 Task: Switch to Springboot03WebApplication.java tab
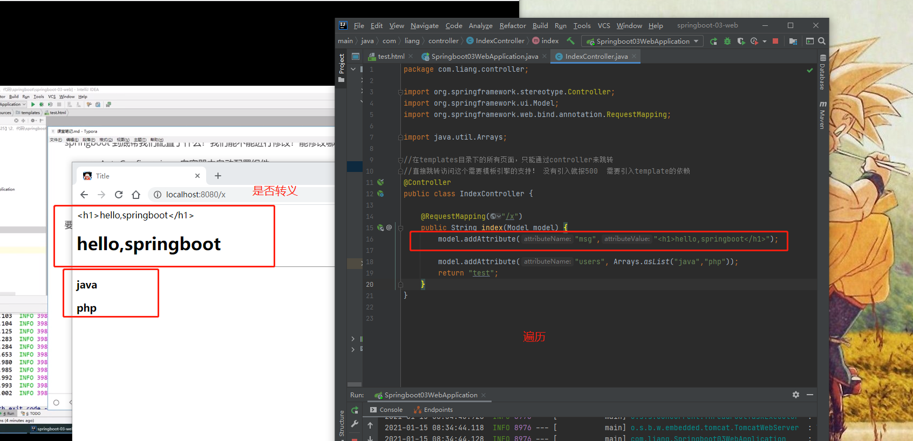(x=484, y=56)
